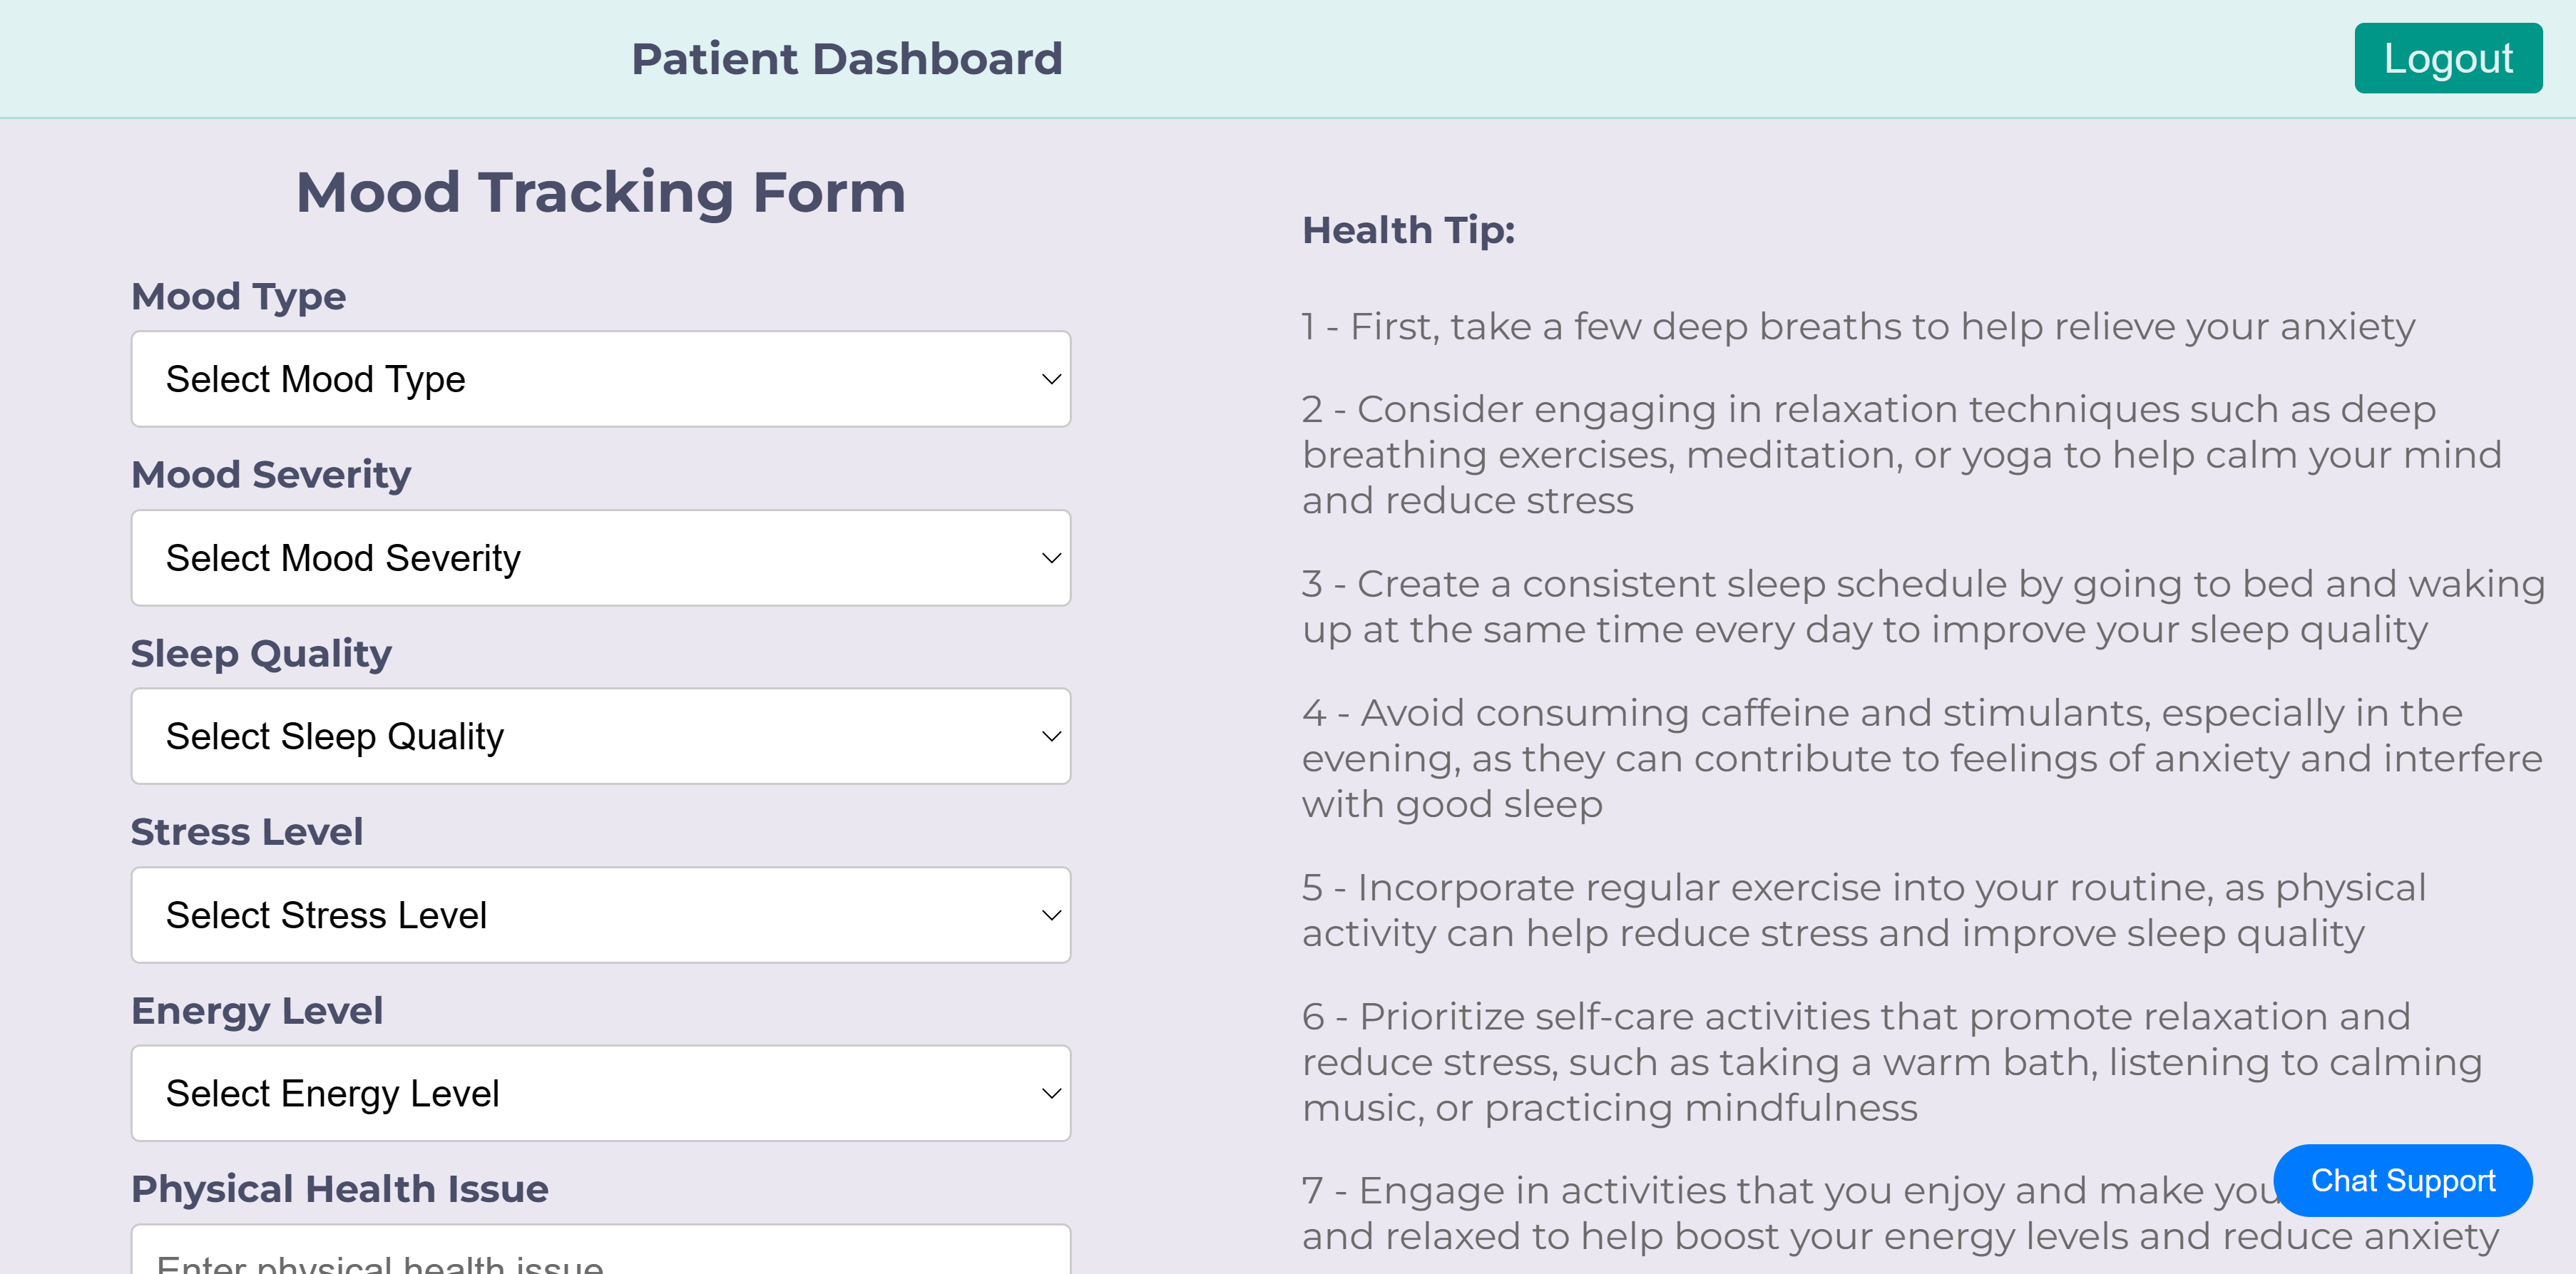The width and height of the screenshot is (2576, 1274).
Task: Click the Health Tip section heading
Action: tap(1407, 229)
